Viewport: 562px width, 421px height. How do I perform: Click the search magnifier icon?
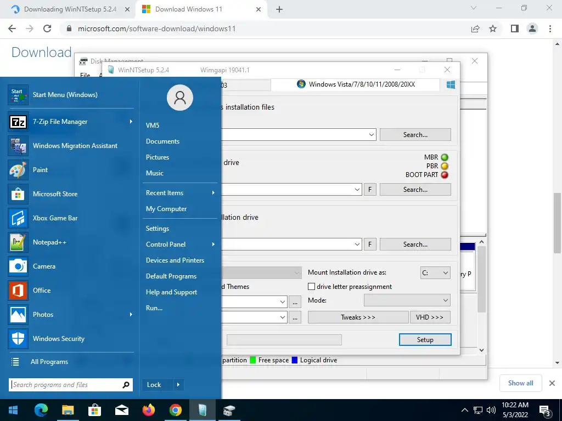[126, 385]
